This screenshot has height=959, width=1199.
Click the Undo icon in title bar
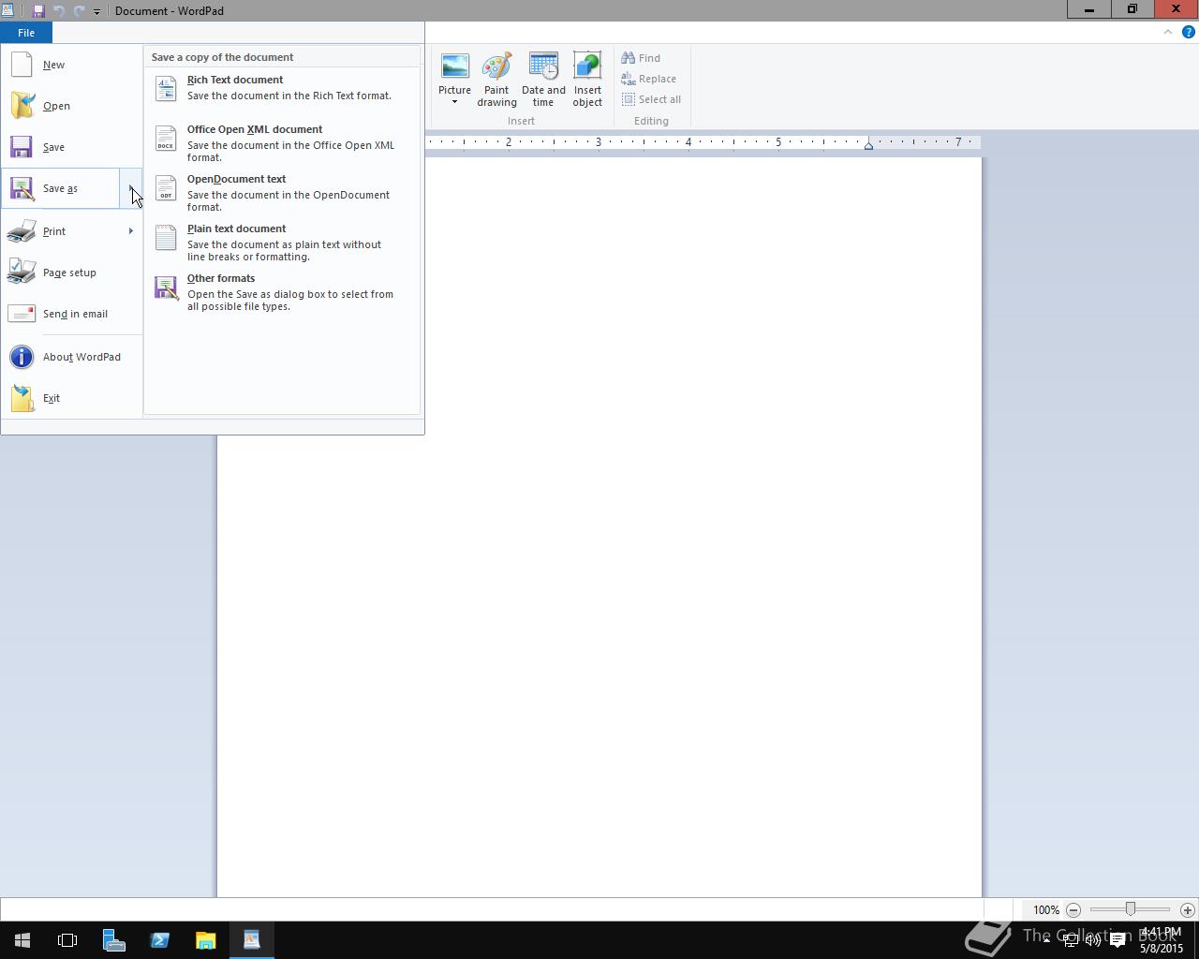(59, 11)
